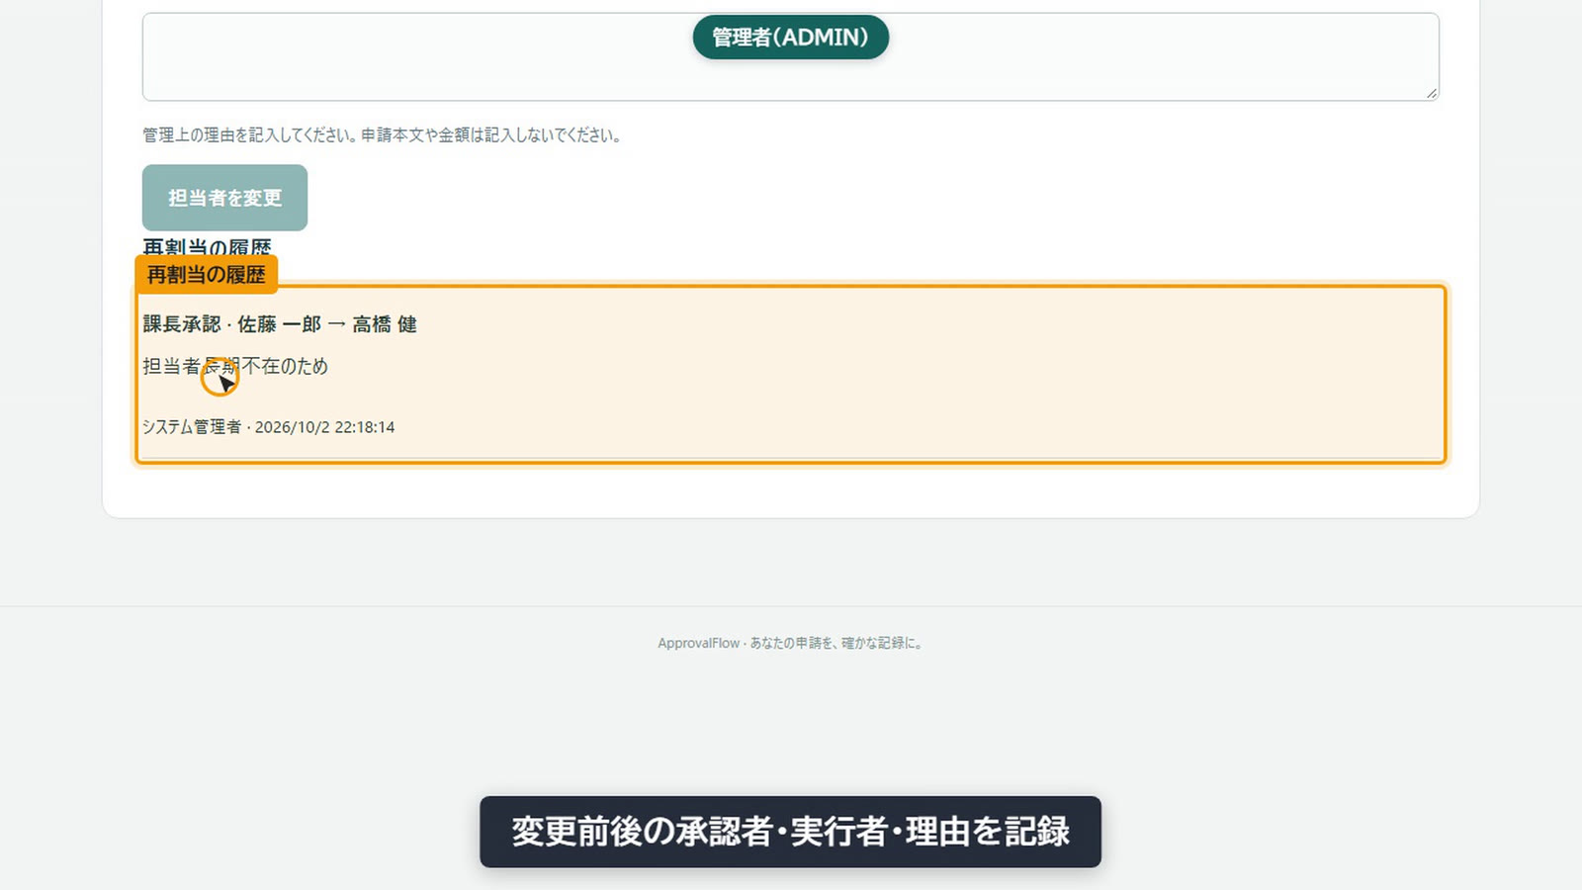Click the ApprovalFlow footer text

pos(790,643)
